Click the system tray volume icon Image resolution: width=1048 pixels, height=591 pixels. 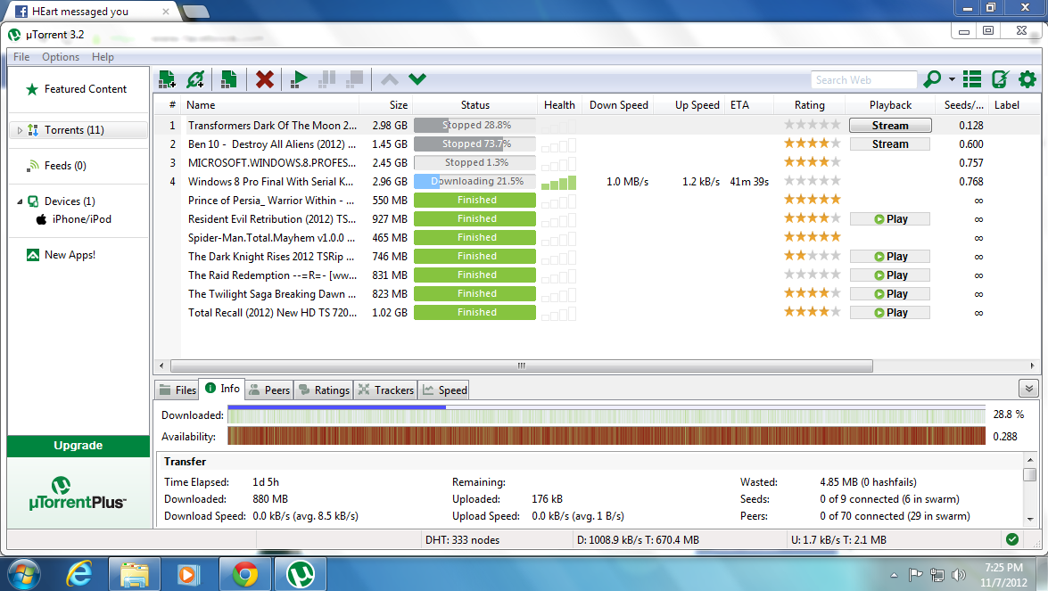click(x=959, y=575)
